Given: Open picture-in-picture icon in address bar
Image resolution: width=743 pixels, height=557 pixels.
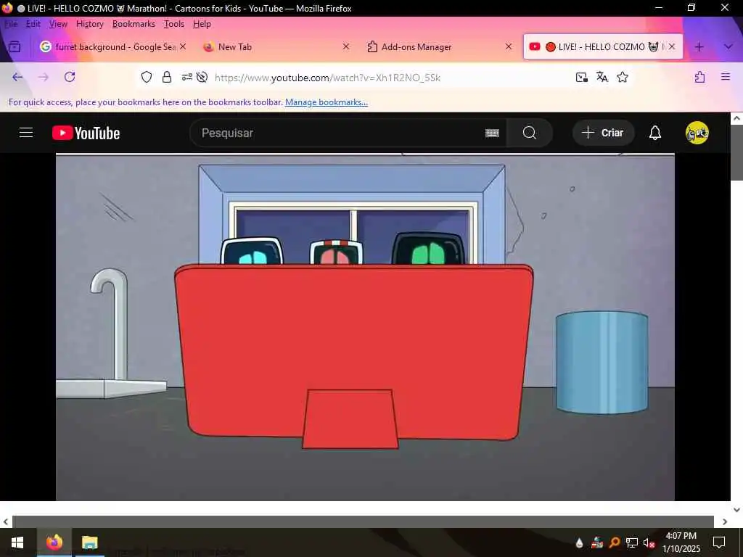Looking at the screenshot, I should 581,77.
